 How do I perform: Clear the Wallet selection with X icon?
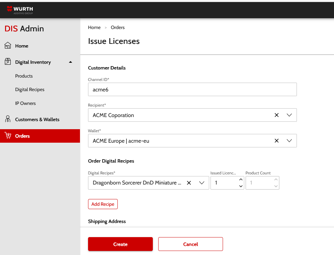point(277,141)
